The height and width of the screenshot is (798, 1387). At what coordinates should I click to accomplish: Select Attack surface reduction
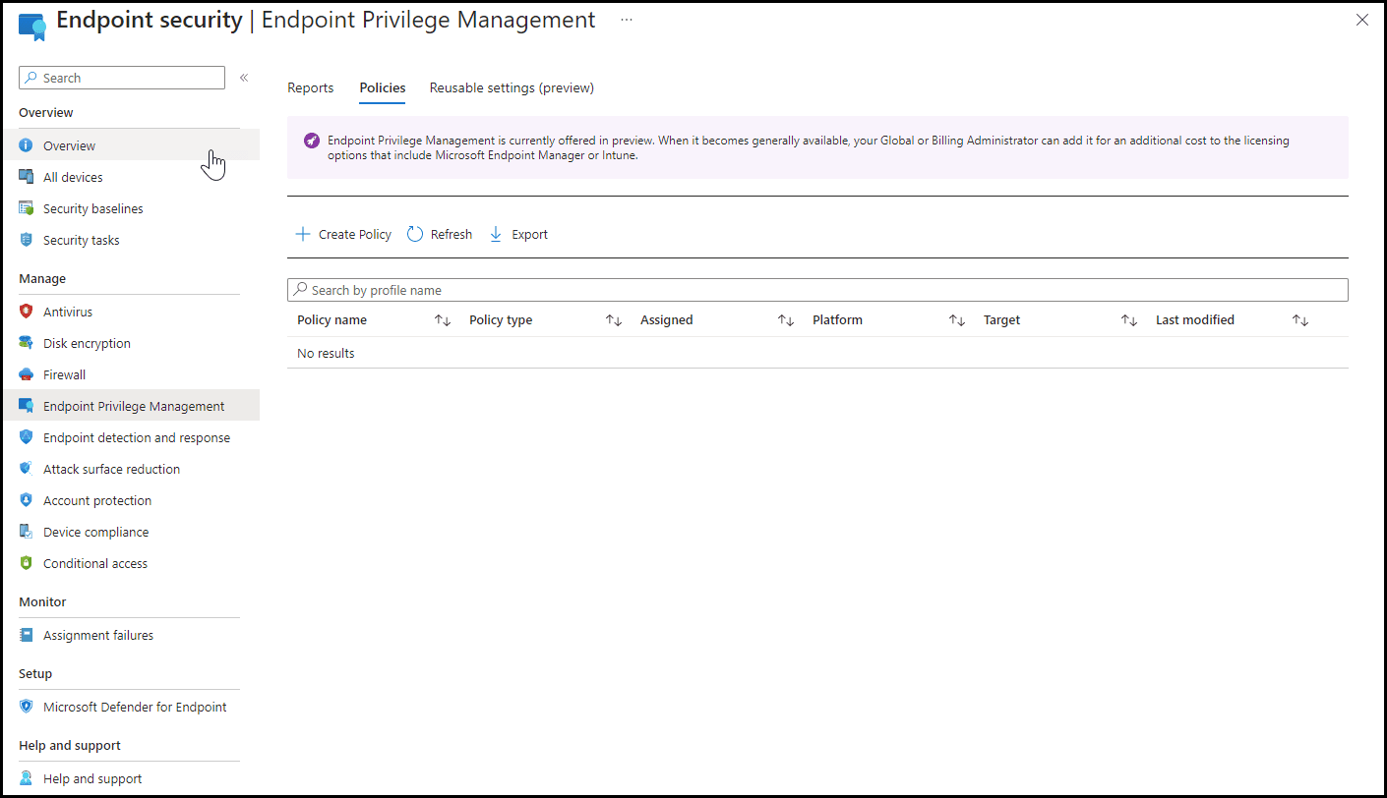pyautogui.click(x=111, y=469)
